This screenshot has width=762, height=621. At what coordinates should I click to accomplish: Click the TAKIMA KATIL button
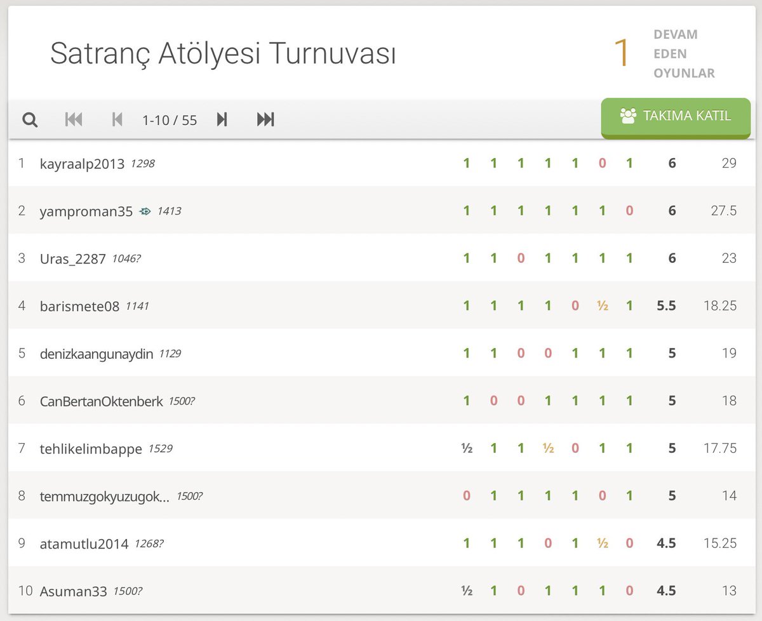point(676,117)
